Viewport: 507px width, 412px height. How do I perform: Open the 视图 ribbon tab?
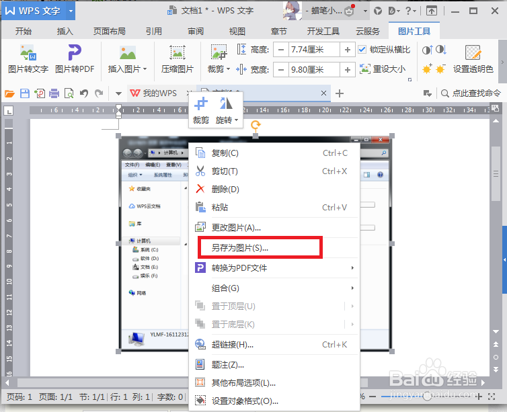pos(237,32)
